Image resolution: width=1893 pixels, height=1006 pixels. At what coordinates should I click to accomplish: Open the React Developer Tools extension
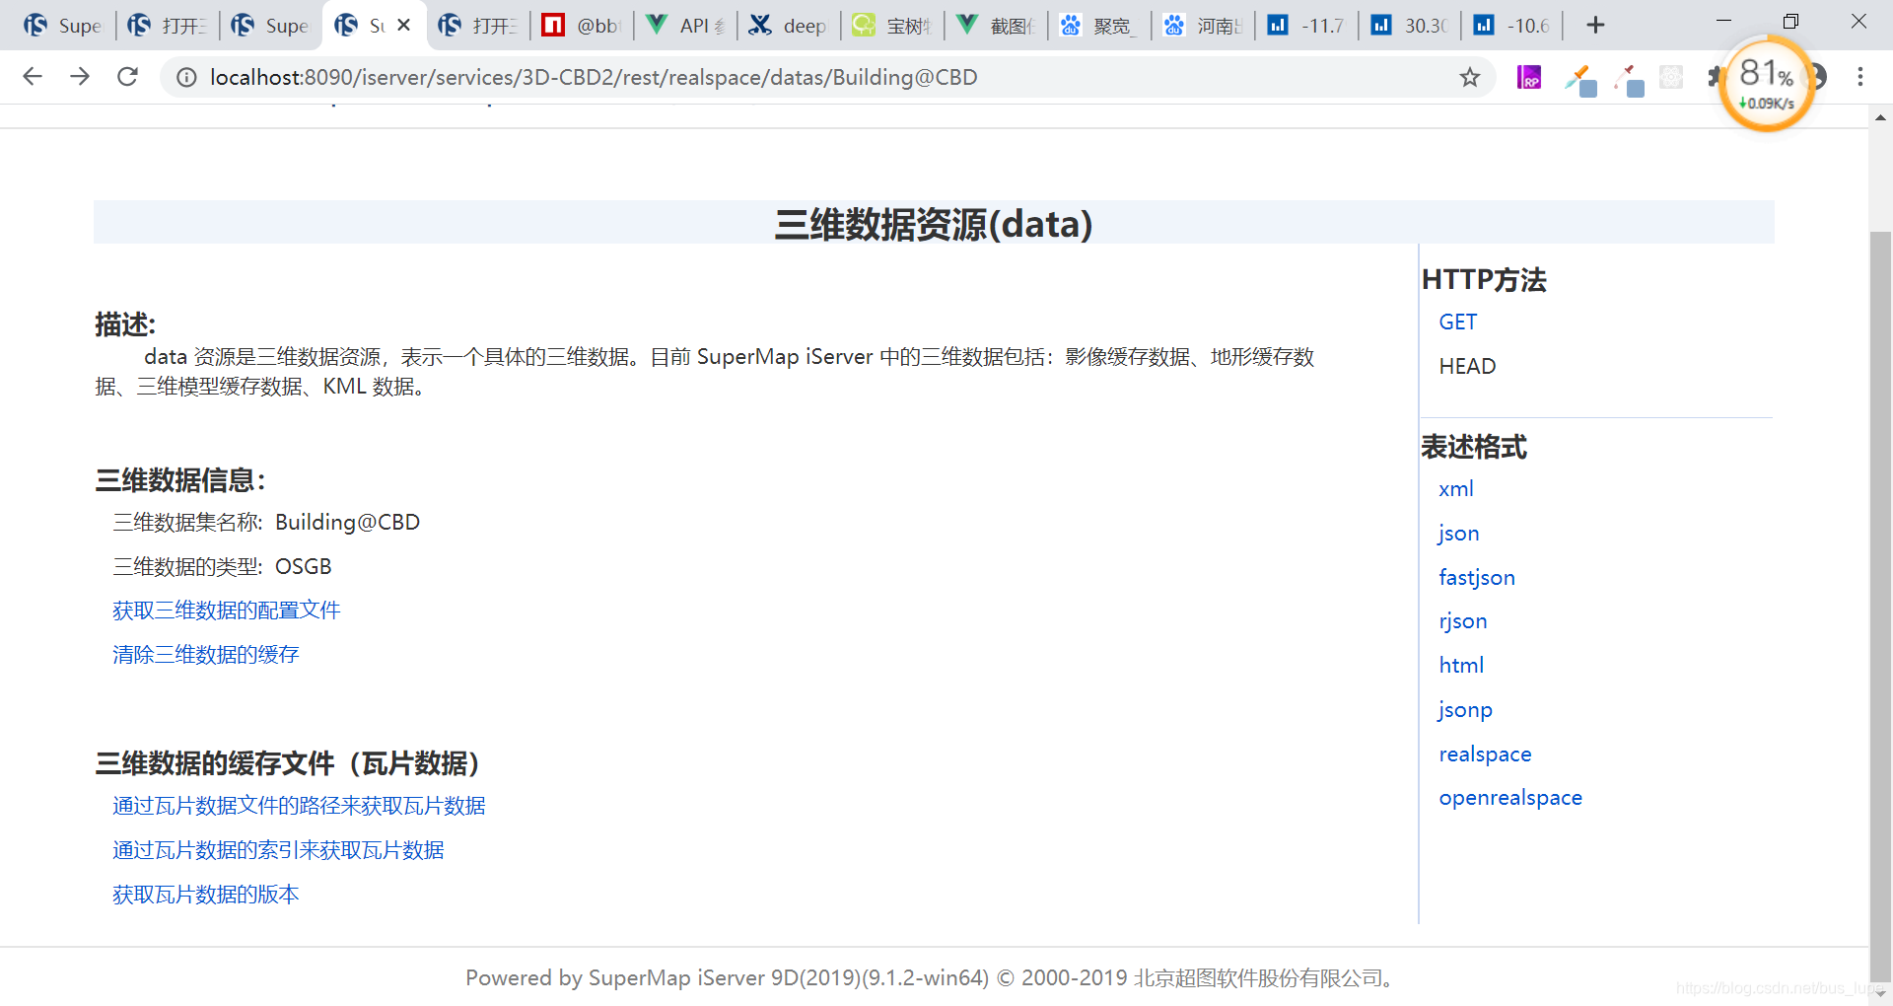[1671, 77]
